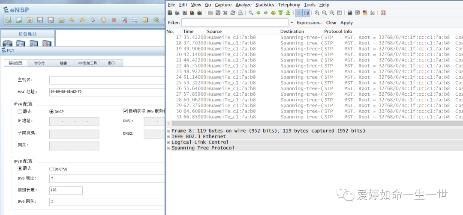This screenshot has width=463, height=215.
Task: Click the delete-all-connections icon in eNSP
Action: pyautogui.click(x=125, y=20)
